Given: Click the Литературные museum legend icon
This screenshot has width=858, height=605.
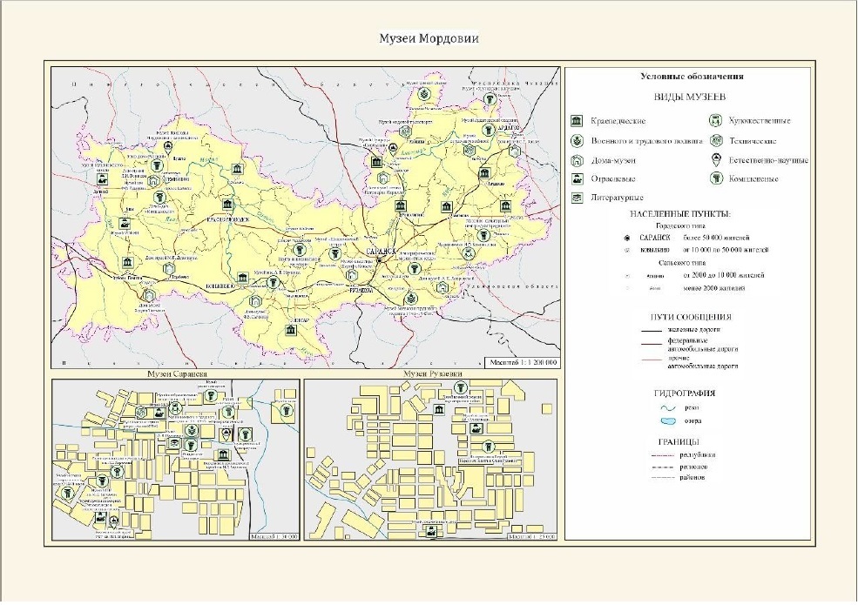Looking at the screenshot, I should coord(576,198).
